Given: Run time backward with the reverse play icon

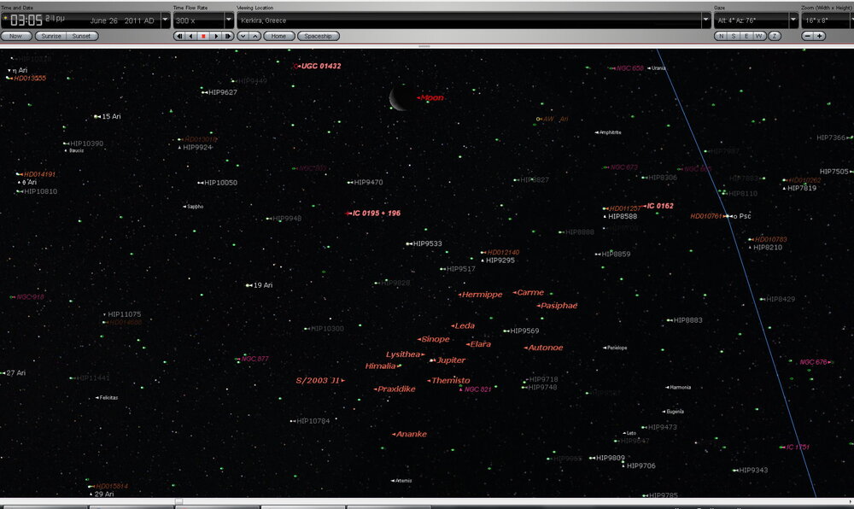Looking at the screenshot, I should click(191, 36).
